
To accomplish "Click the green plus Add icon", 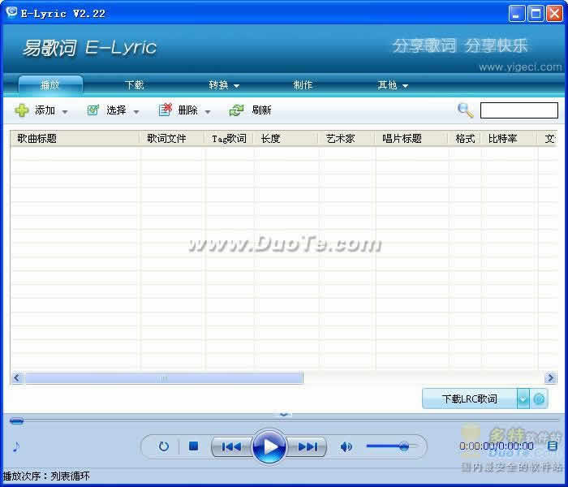I will click(x=22, y=110).
